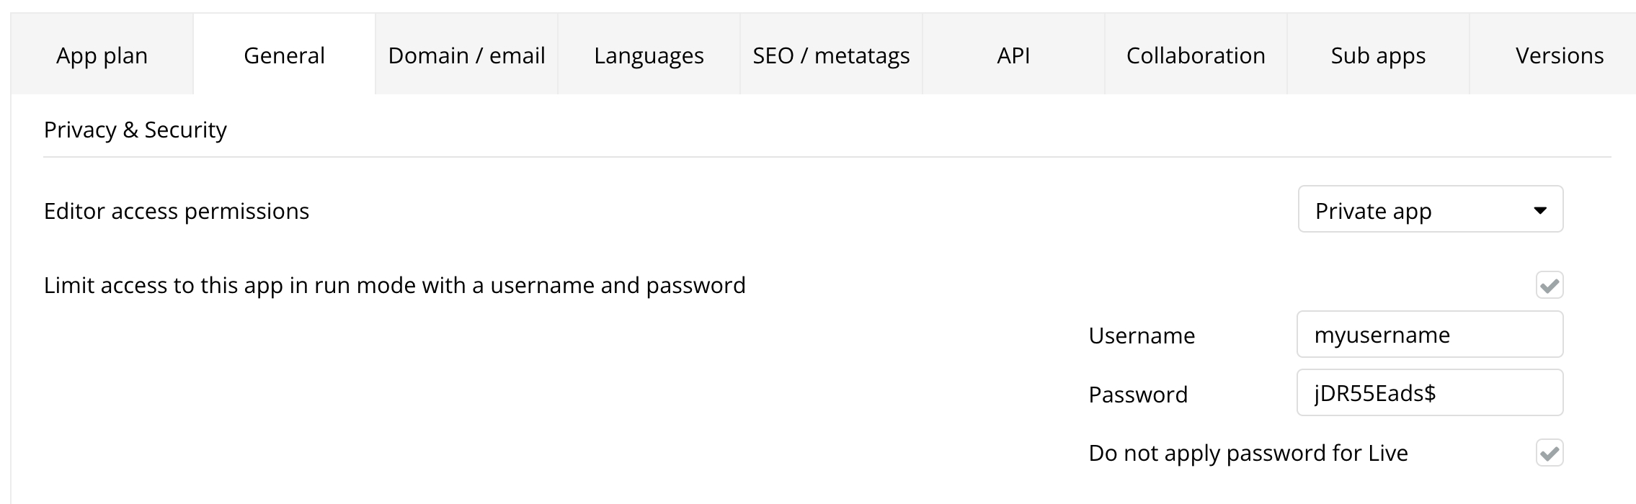This screenshot has width=1636, height=504.
Task: Open the Sub apps tab
Action: [x=1378, y=55]
